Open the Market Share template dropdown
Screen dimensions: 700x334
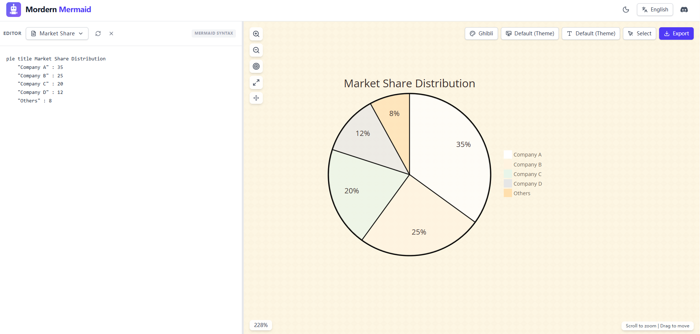[57, 34]
